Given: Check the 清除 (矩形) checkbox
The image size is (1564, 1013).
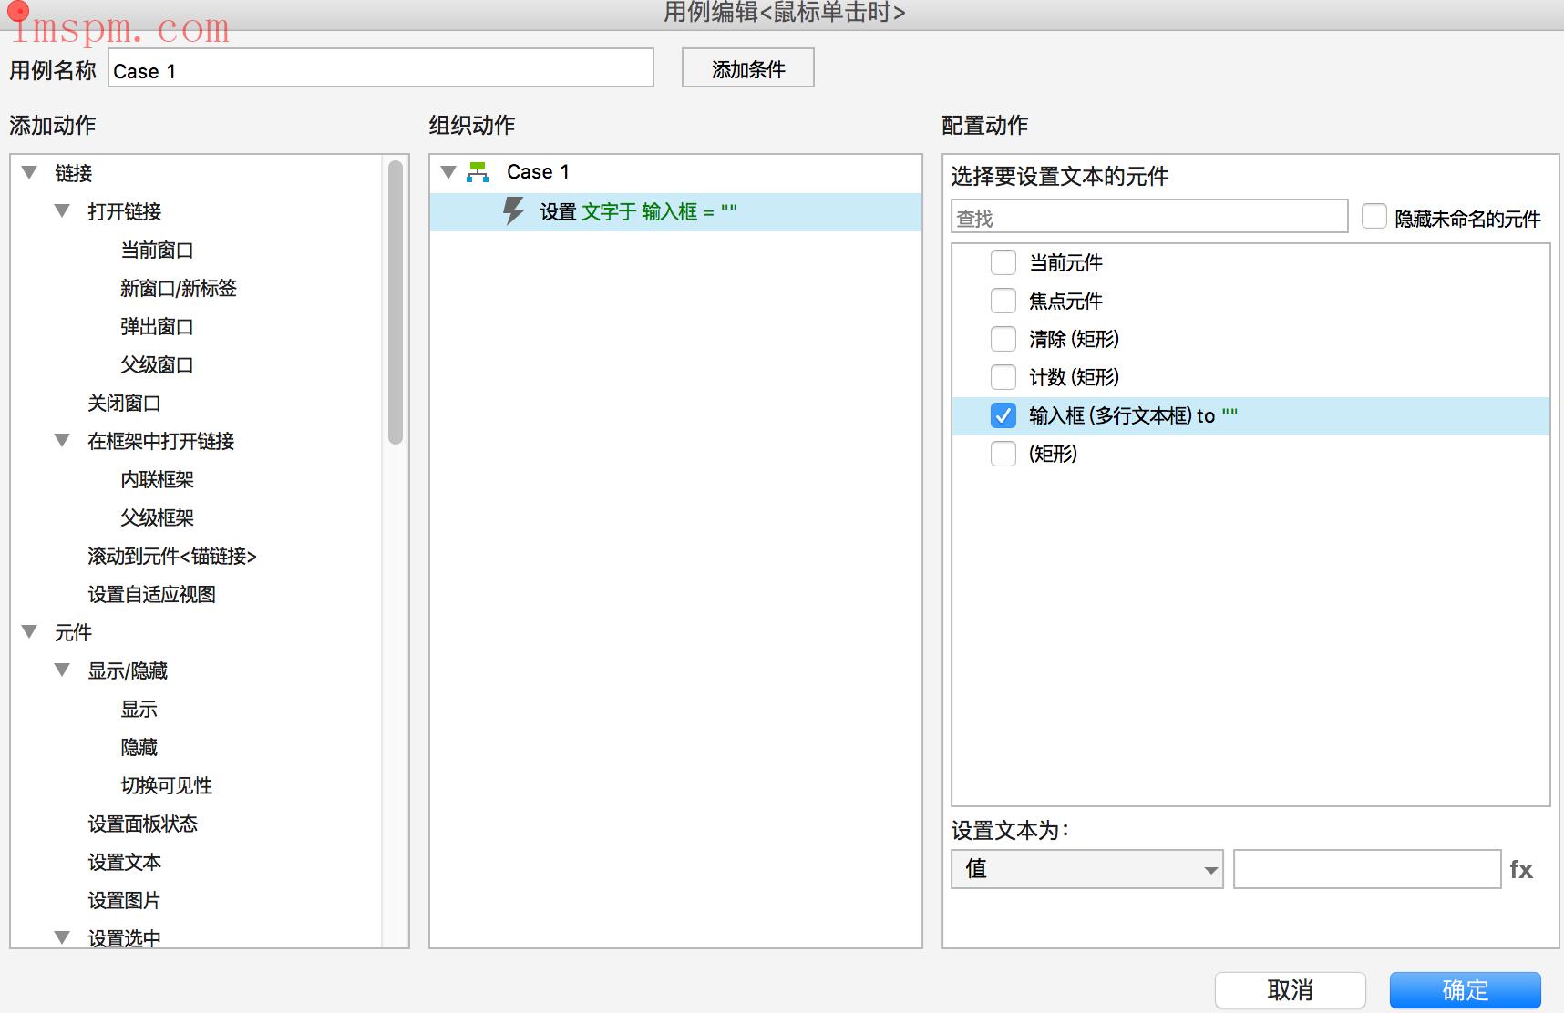Looking at the screenshot, I should pos(1003,339).
